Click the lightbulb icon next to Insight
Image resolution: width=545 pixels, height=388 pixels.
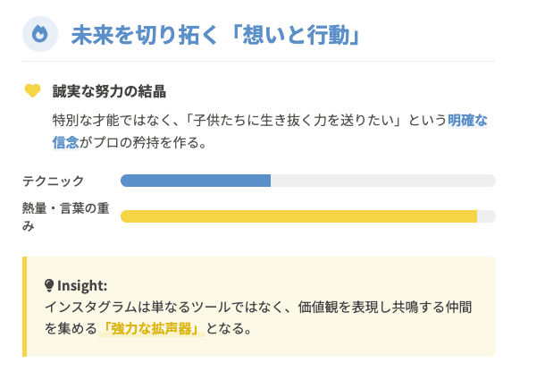[x=49, y=285]
